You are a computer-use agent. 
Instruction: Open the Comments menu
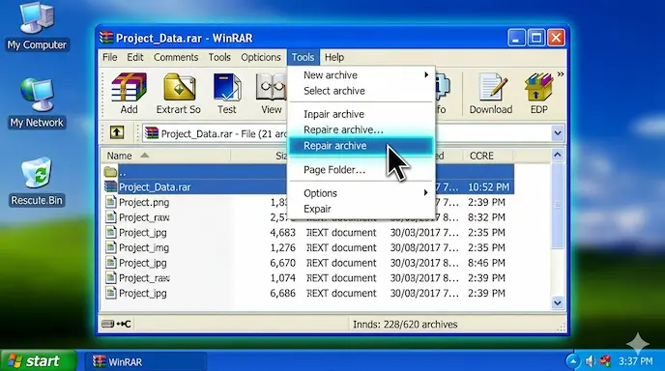coord(176,57)
